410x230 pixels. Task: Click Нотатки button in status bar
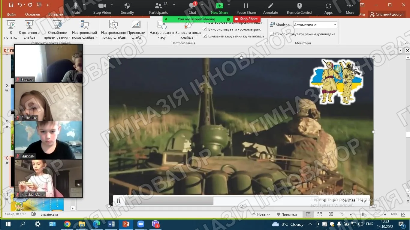pos(261,214)
